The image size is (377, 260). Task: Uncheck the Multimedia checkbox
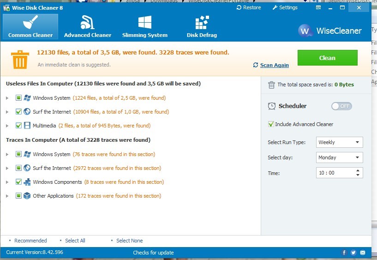19,126
